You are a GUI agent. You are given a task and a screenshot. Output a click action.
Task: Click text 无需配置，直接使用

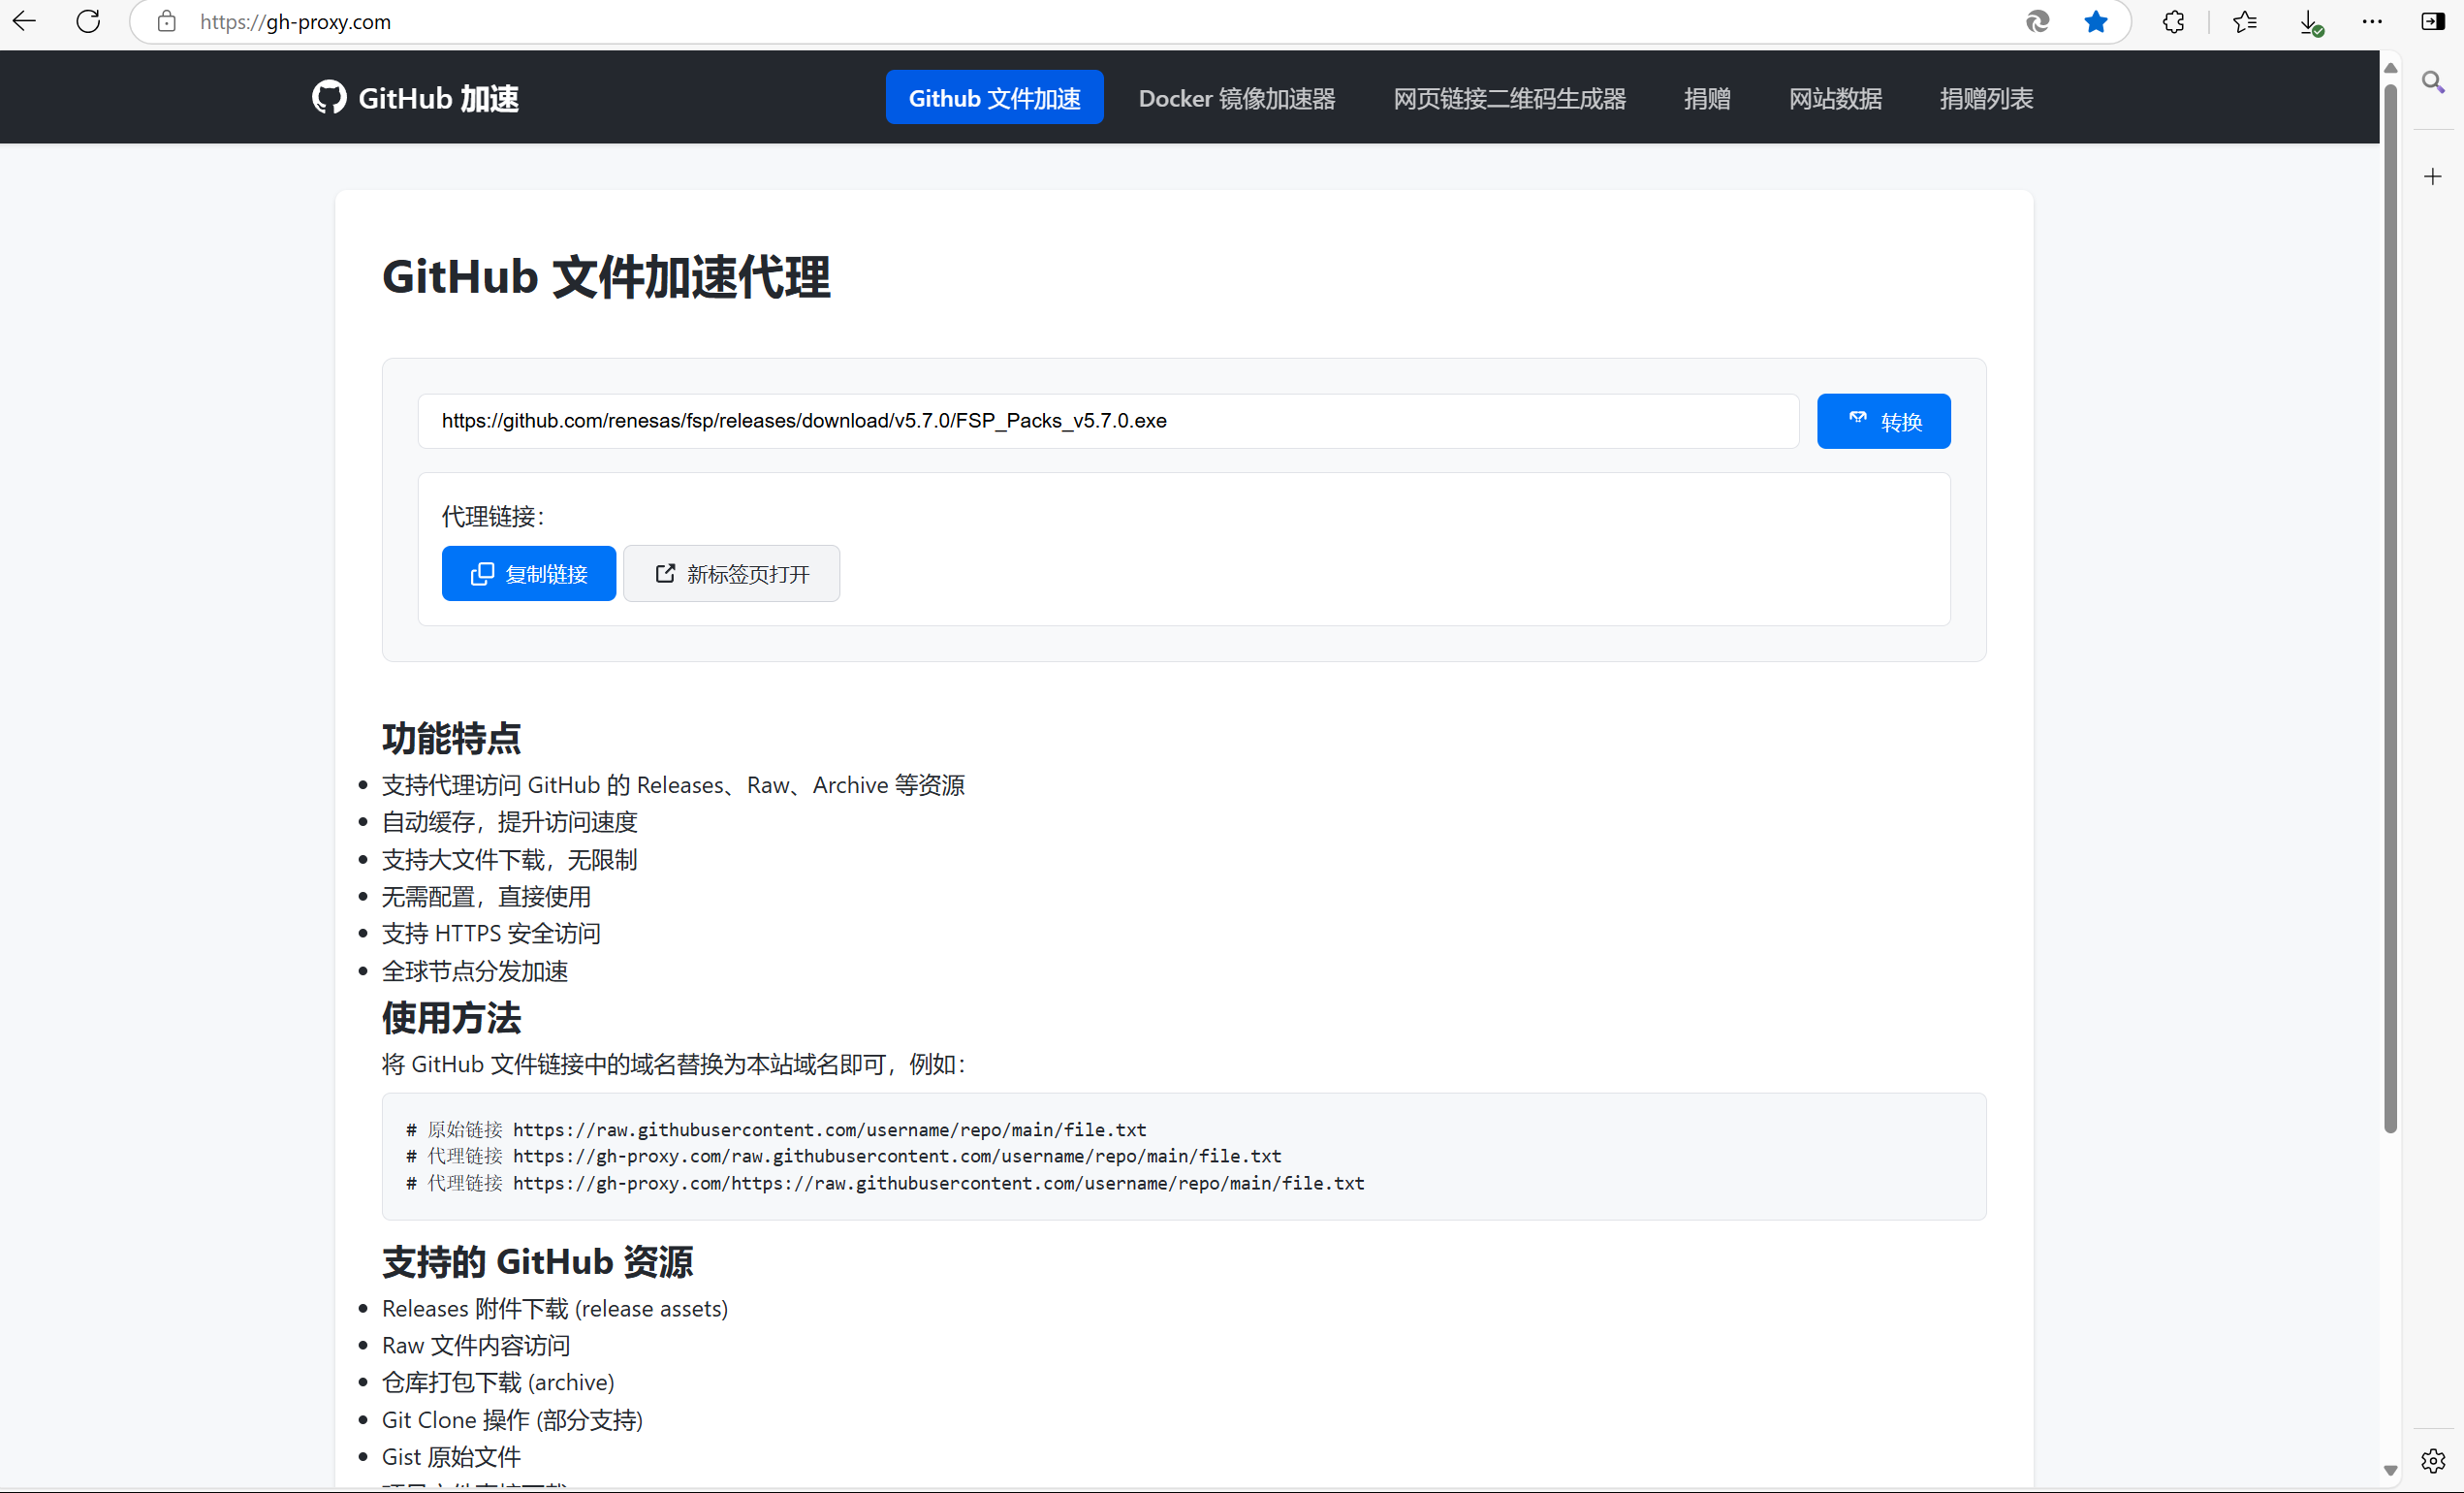click(x=486, y=896)
